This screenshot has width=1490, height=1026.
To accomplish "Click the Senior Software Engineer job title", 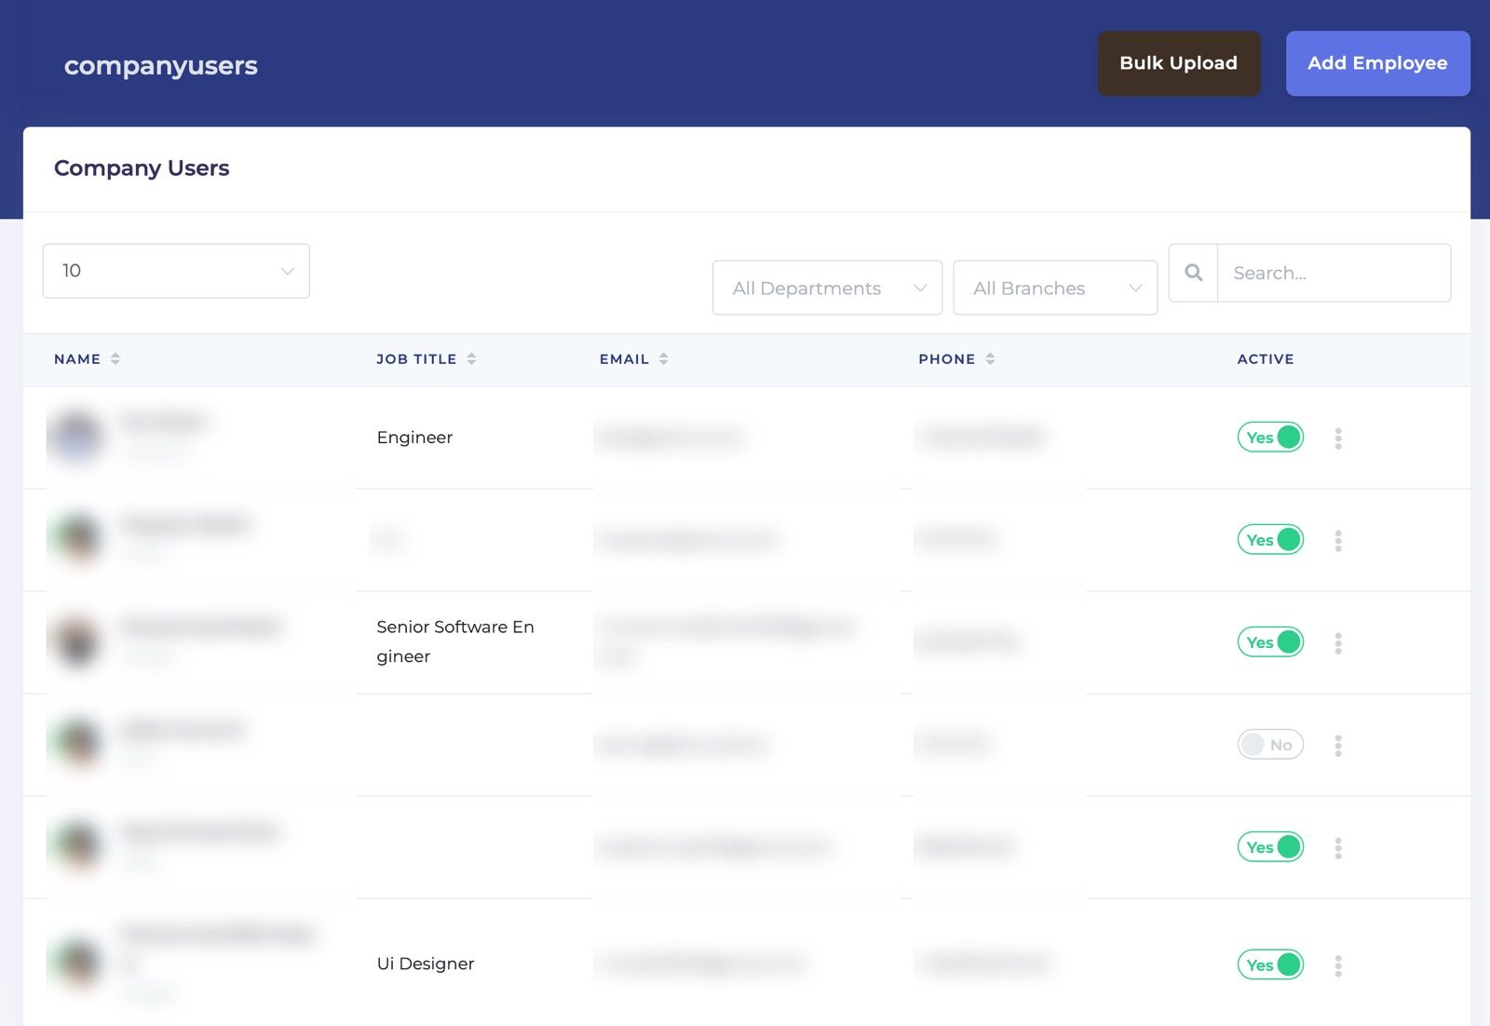I will 455,641.
